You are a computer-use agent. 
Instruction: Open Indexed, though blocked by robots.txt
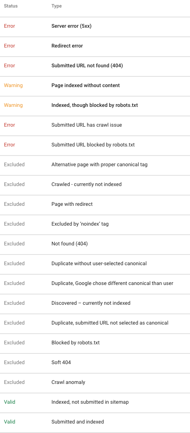coord(95,106)
